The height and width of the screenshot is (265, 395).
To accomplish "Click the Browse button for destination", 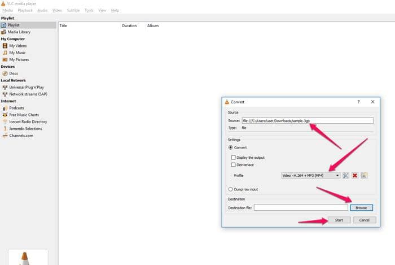I will (x=361, y=208).
